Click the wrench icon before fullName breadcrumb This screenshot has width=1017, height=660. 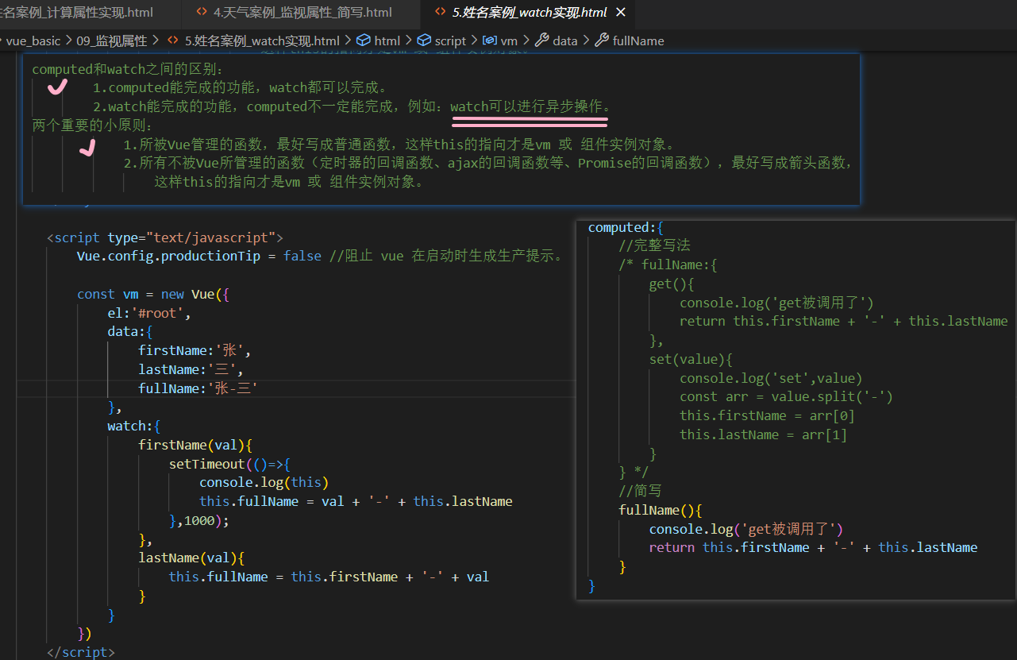click(x=601, y=41)
